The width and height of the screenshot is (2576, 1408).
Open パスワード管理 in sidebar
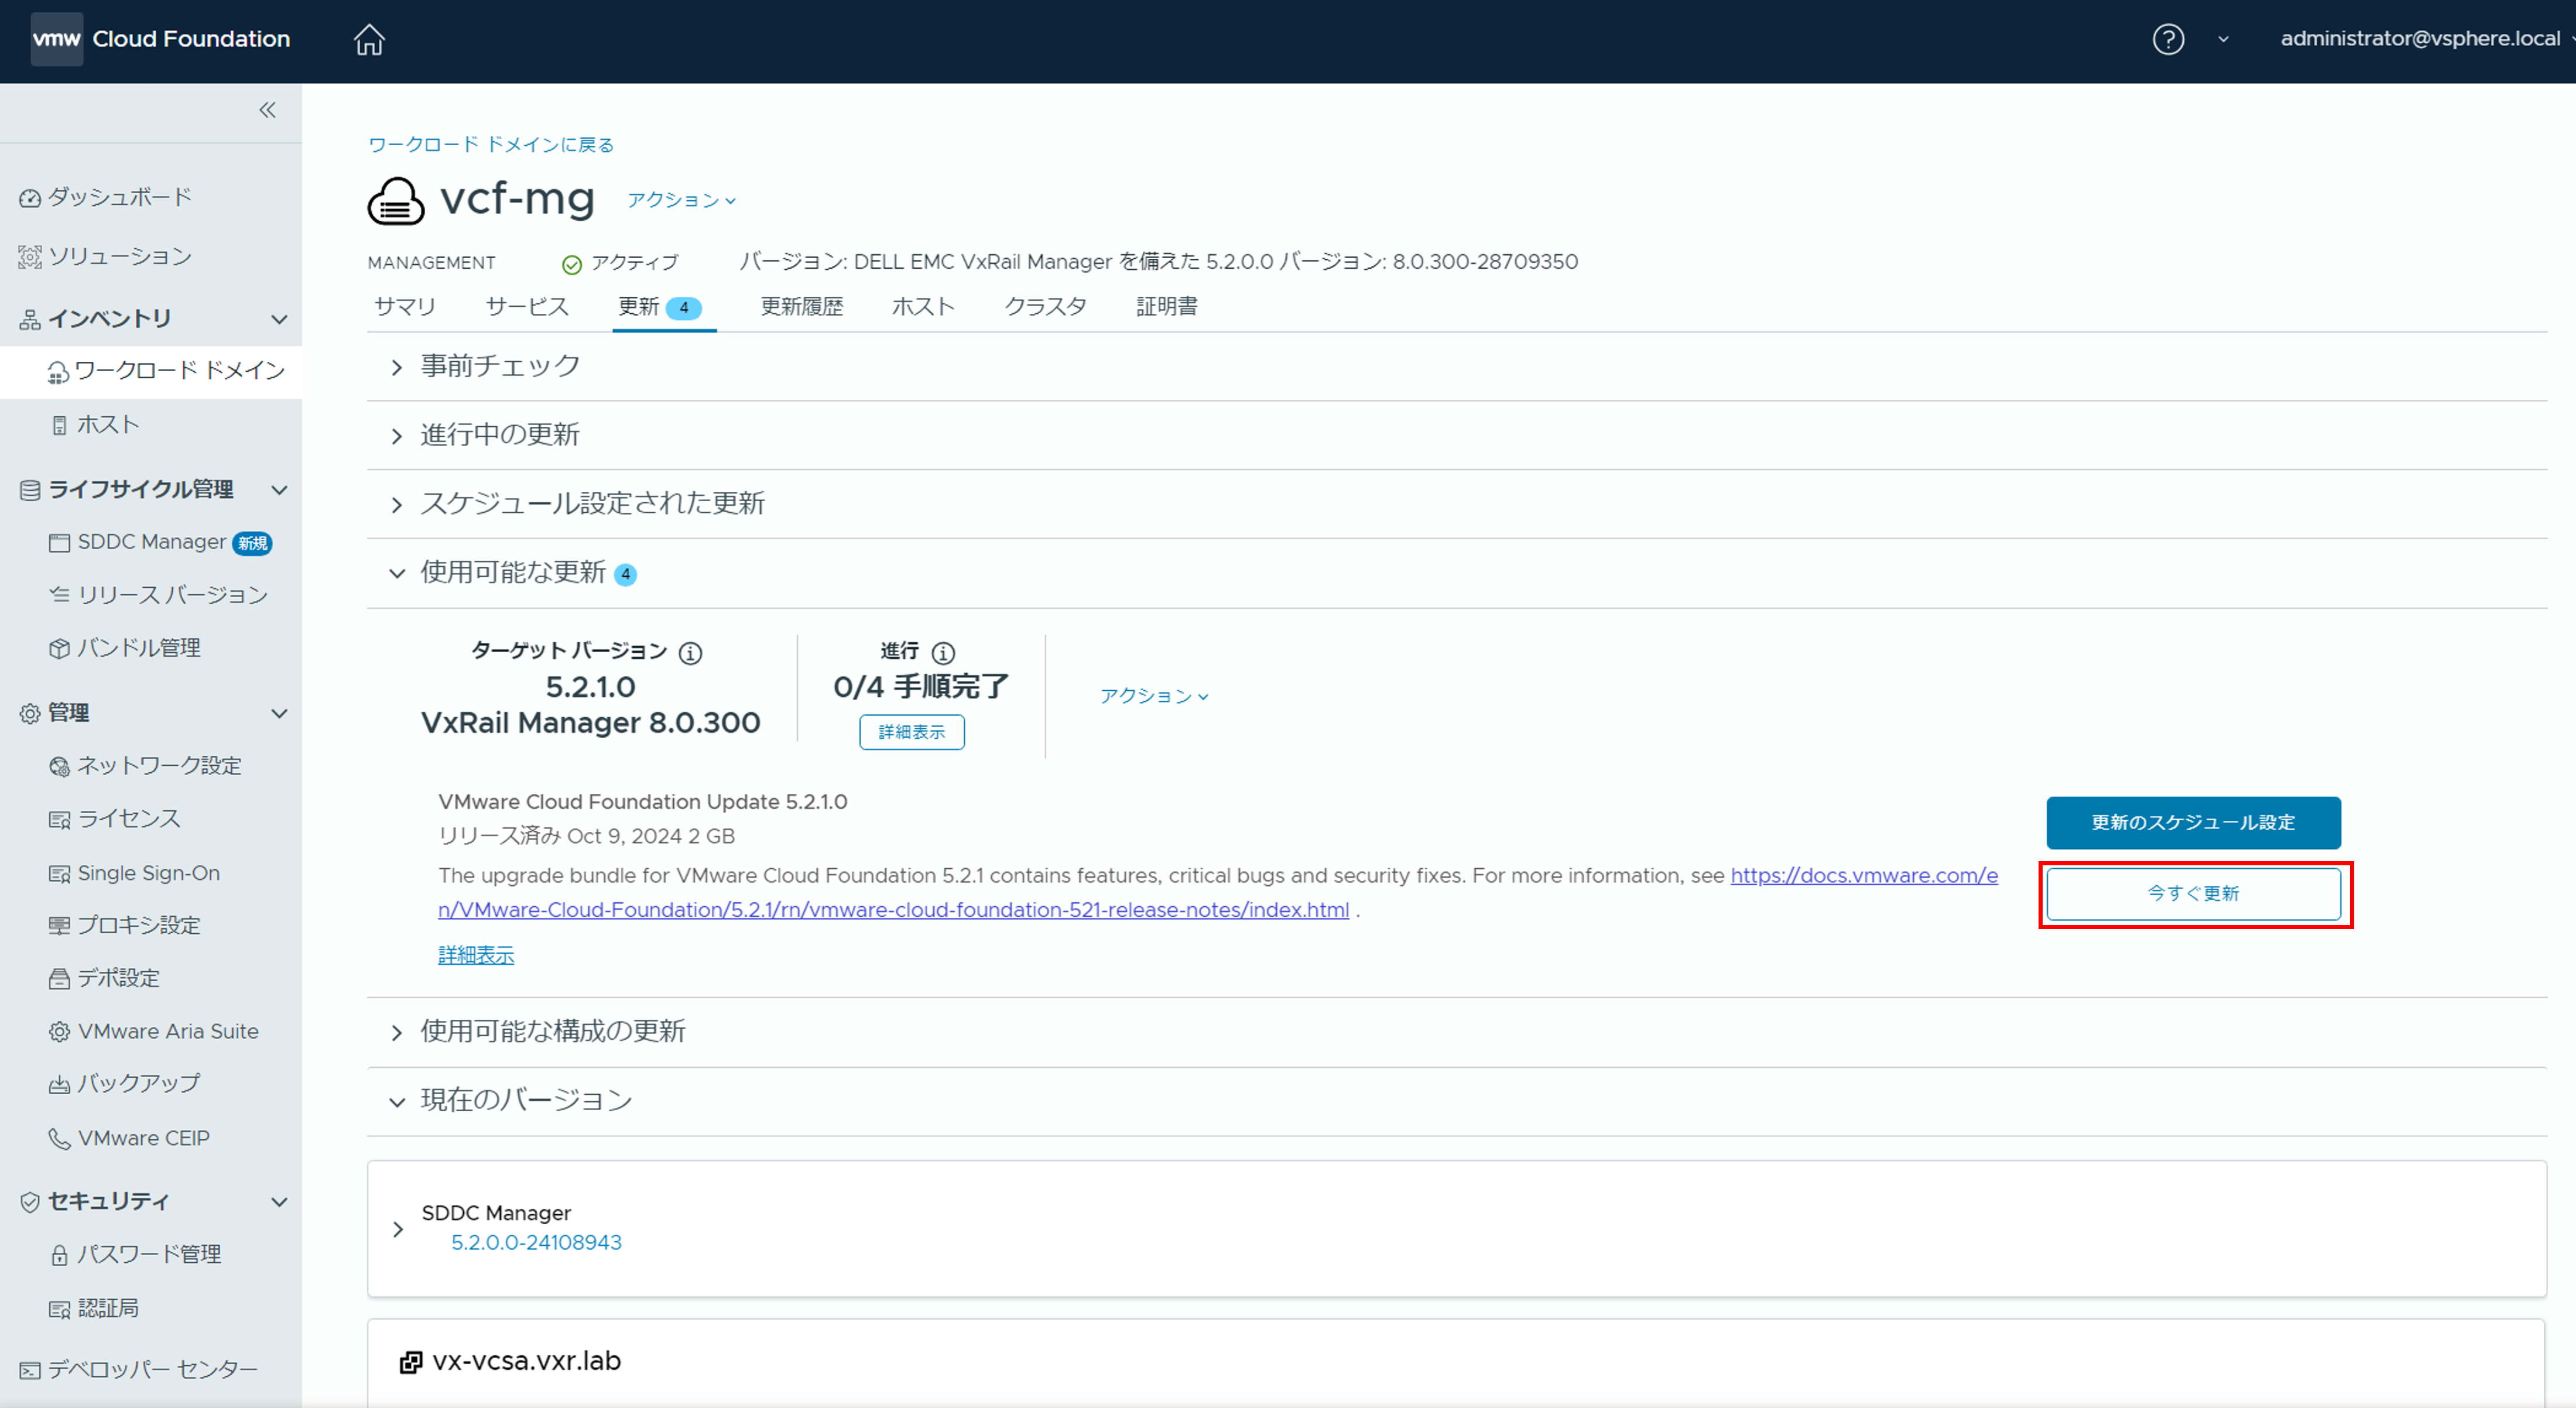click(x=135, y=1254)
